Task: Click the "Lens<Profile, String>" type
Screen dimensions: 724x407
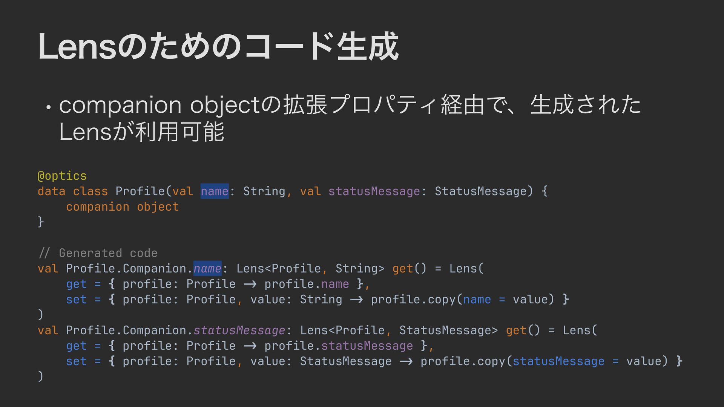Action: (x=310, y=268)
